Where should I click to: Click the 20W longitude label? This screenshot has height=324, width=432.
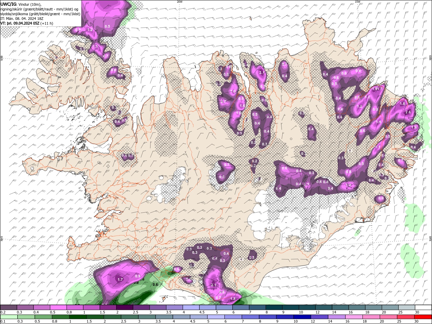pyautogui.click(x=180, y=2)
